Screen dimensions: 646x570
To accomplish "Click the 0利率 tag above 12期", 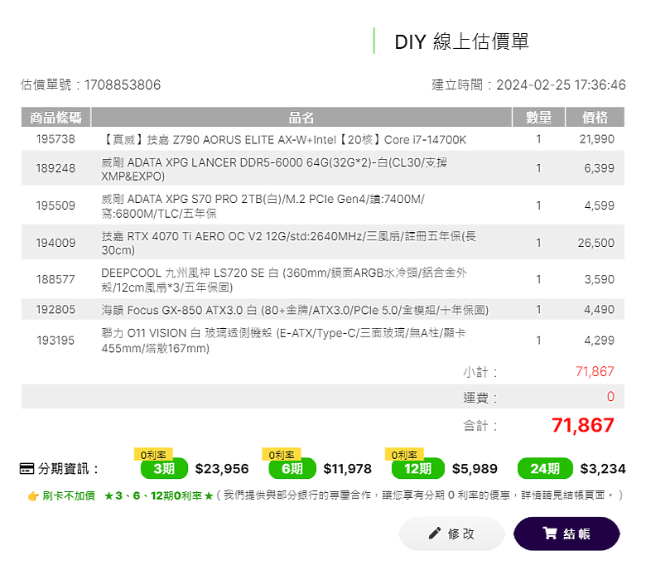I will point(404,455).
